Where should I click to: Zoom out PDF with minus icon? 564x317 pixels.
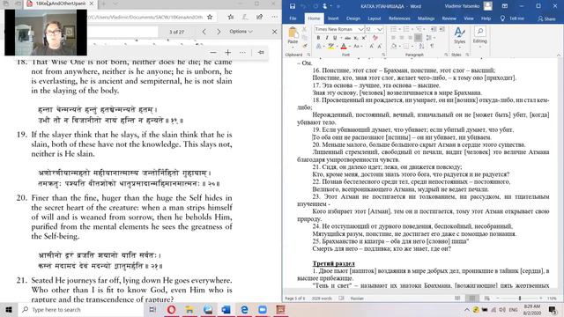213,53
